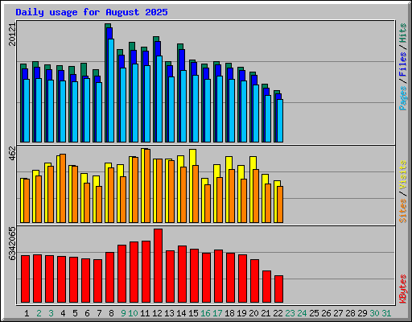Click day 28 on the x-axis
The height and width of the screenshot is (322, 412).
(x=350, y=313)
